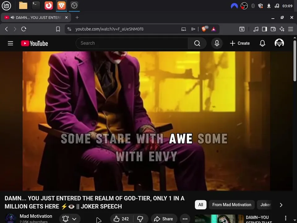Screen dimensions: 297x223
Task: Click the video title text
Action: [x=95, y=202]
